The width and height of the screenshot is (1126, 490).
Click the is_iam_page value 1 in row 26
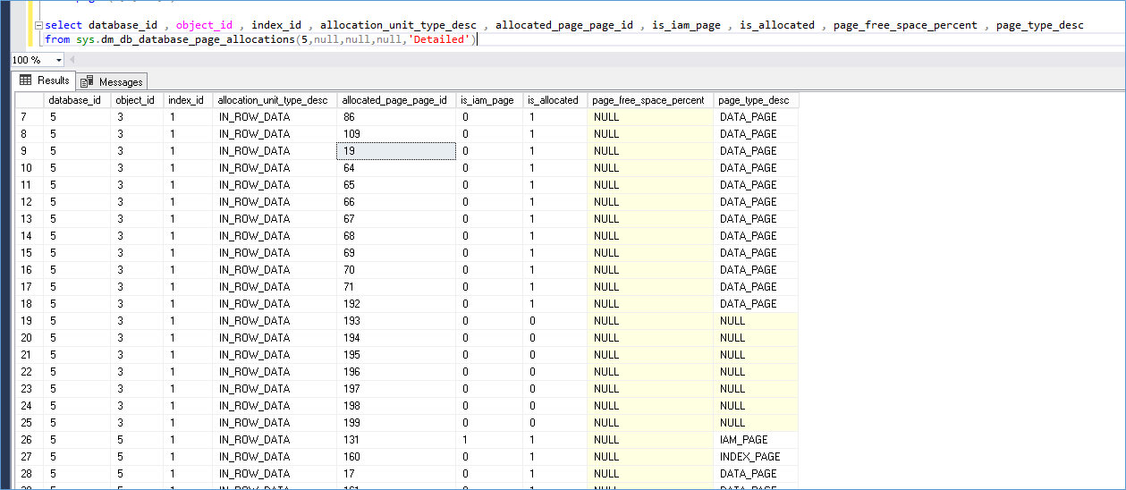click(489, 440)
